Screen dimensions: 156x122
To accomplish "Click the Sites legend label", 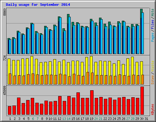I will tap(153, 80).
